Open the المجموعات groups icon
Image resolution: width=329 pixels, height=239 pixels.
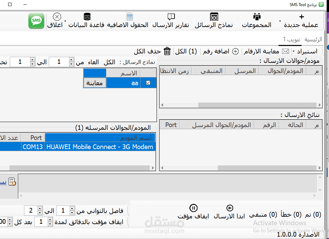(257, 17)
